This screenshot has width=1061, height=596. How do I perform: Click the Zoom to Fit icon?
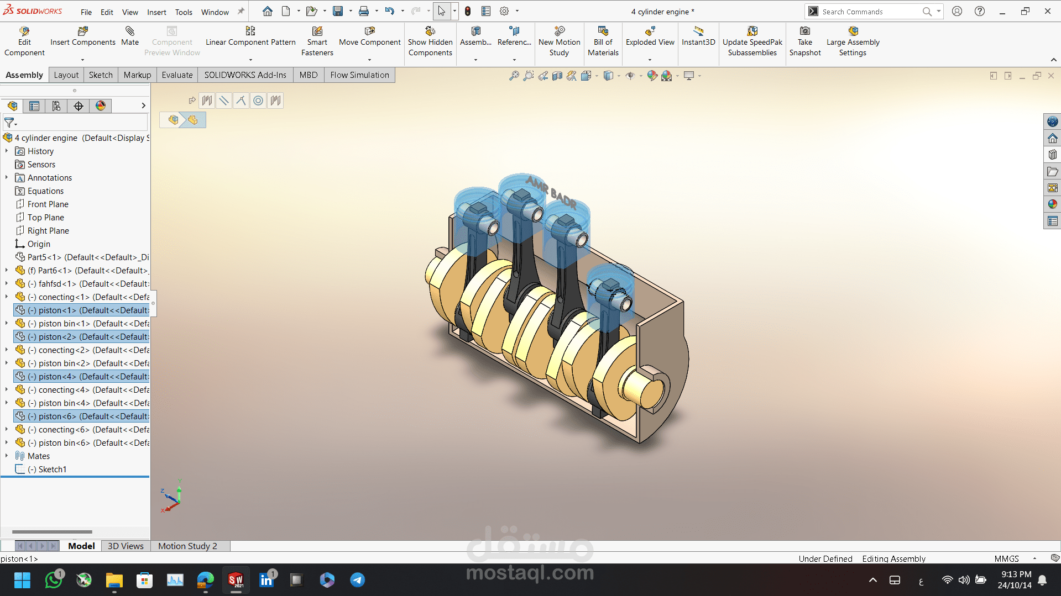(x=514, y=76)
